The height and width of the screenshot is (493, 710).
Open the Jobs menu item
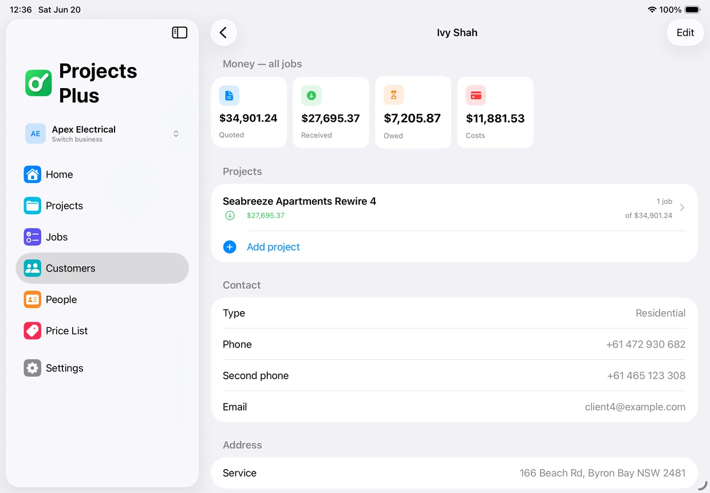click(x=102, y=237)
